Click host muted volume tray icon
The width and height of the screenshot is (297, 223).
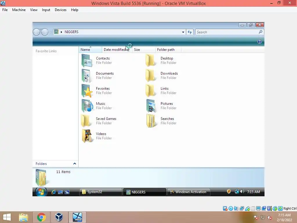coord(270,217)
